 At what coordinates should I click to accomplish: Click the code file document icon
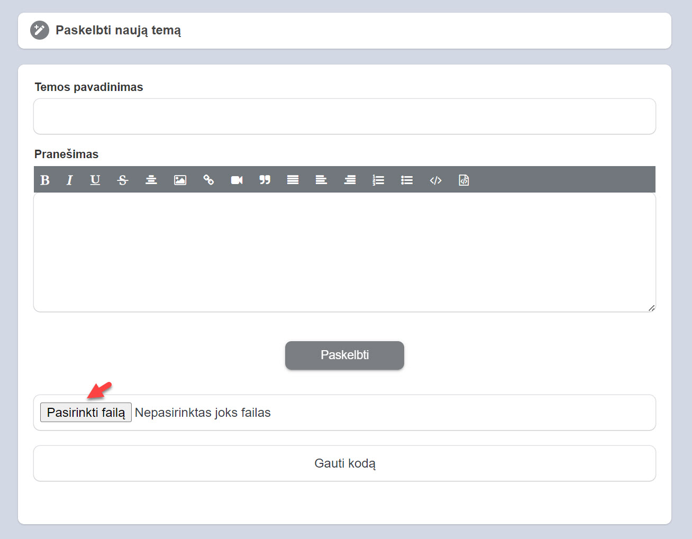click(464, 180)
